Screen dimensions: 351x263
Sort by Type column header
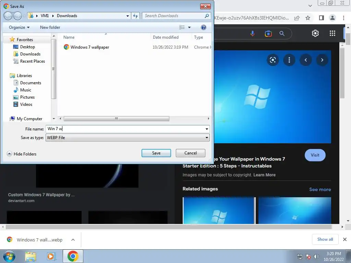pyautogui.click(x=198, y=37)
